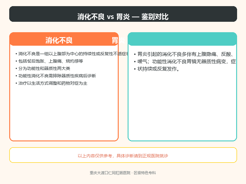Click bullet starting 消化不良是一组以上腹部为中心
The width and height of the screenshot is (246, 184).
[x=72, y=54]
